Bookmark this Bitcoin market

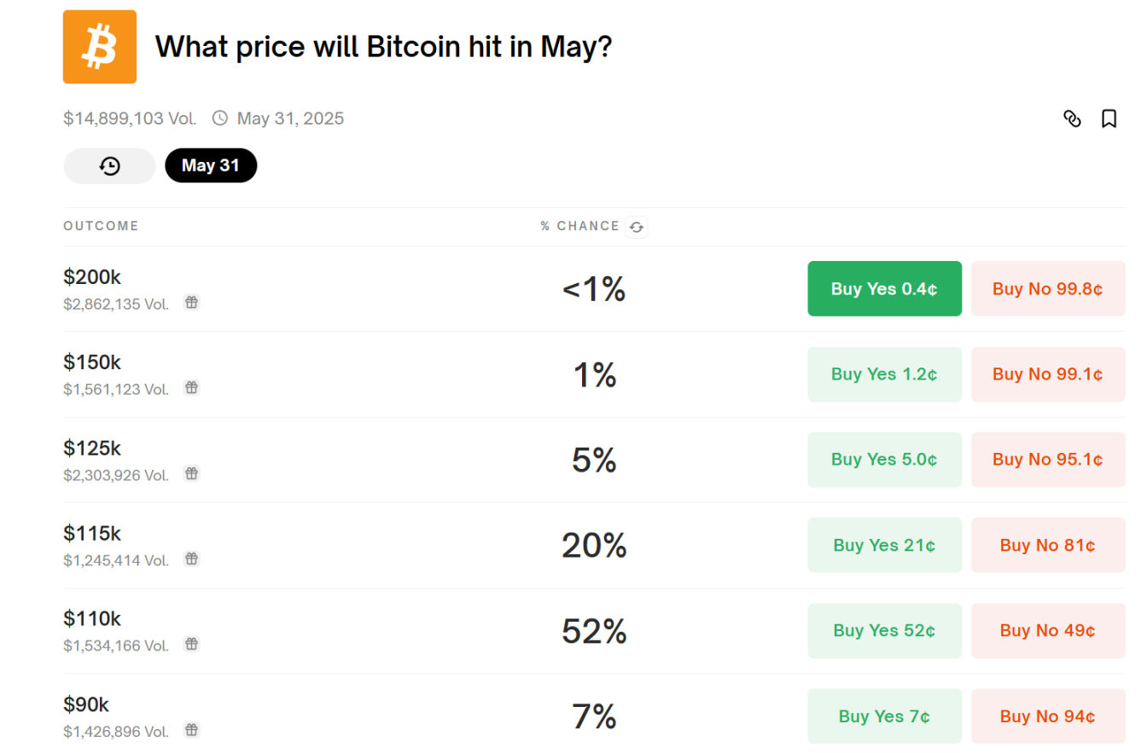[x=1109, y=119]
